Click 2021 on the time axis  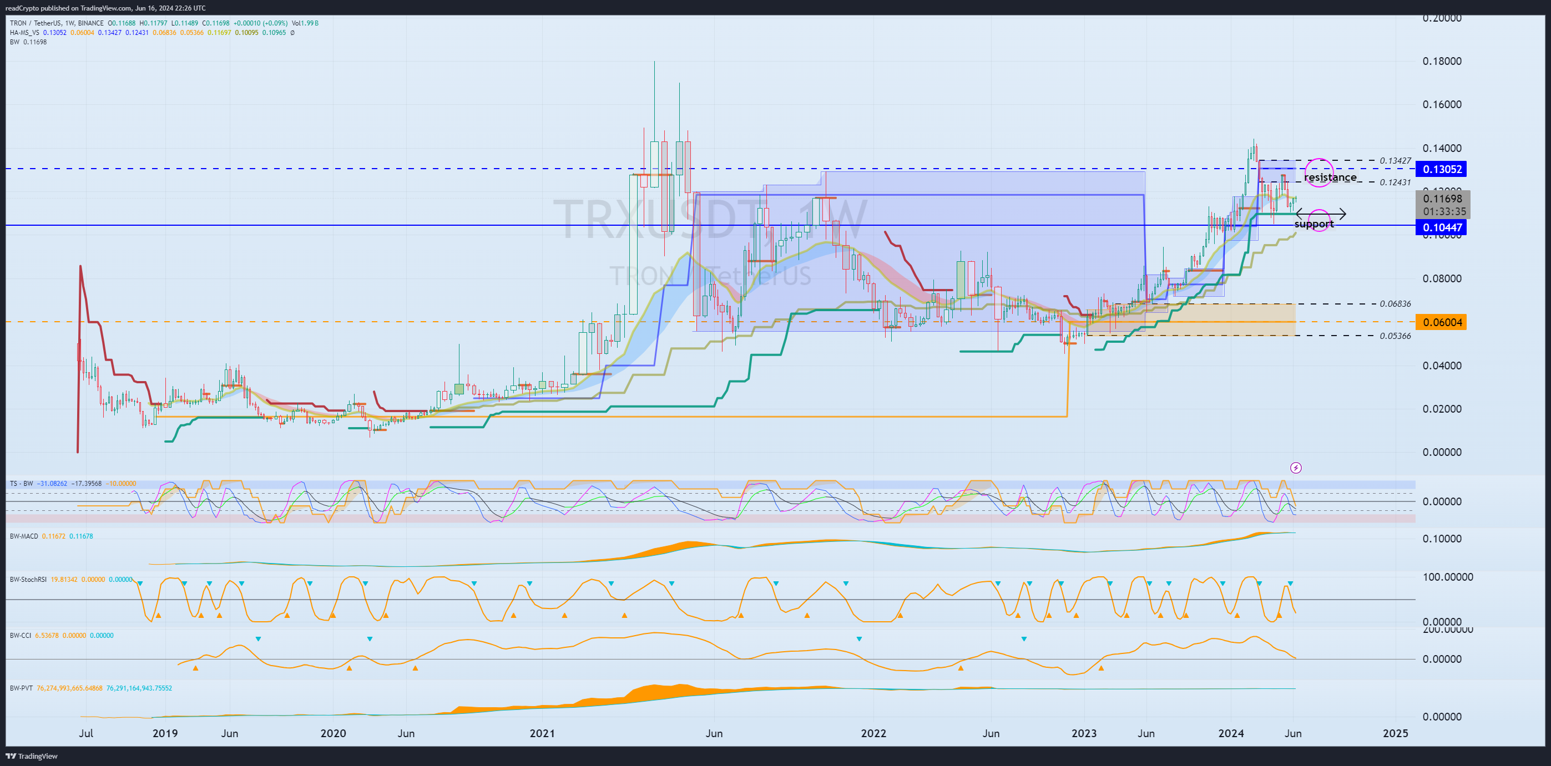542,733
